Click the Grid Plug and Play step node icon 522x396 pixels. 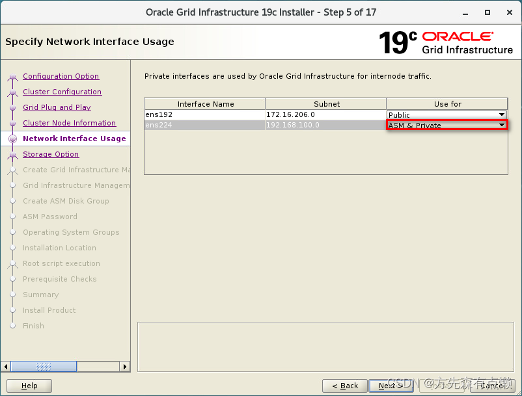coord(12,108)
